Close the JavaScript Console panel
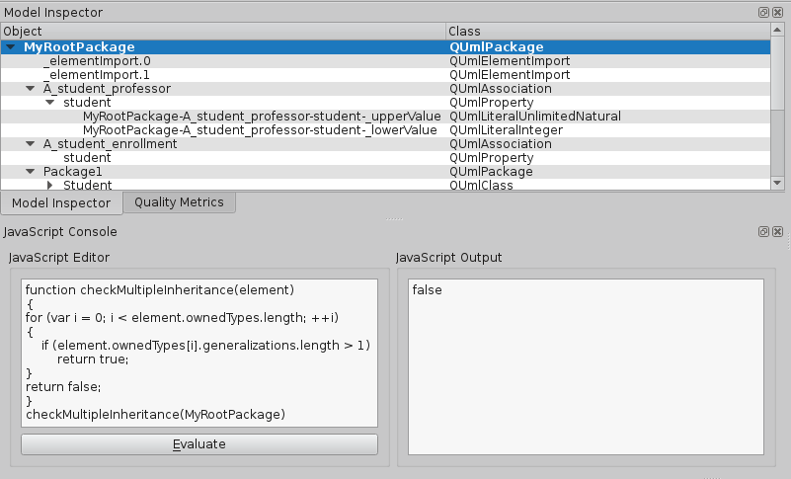The width and height of the screenshot is (791, 479). click(x=778, y=231)
